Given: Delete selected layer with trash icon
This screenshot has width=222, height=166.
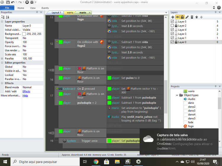Looking at the screenshot, I should (192, 17).
